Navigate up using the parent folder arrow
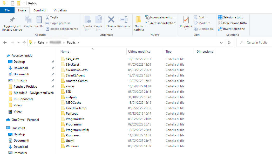Image resolution: width=272 pixels, height=154 pixels. 24,42
